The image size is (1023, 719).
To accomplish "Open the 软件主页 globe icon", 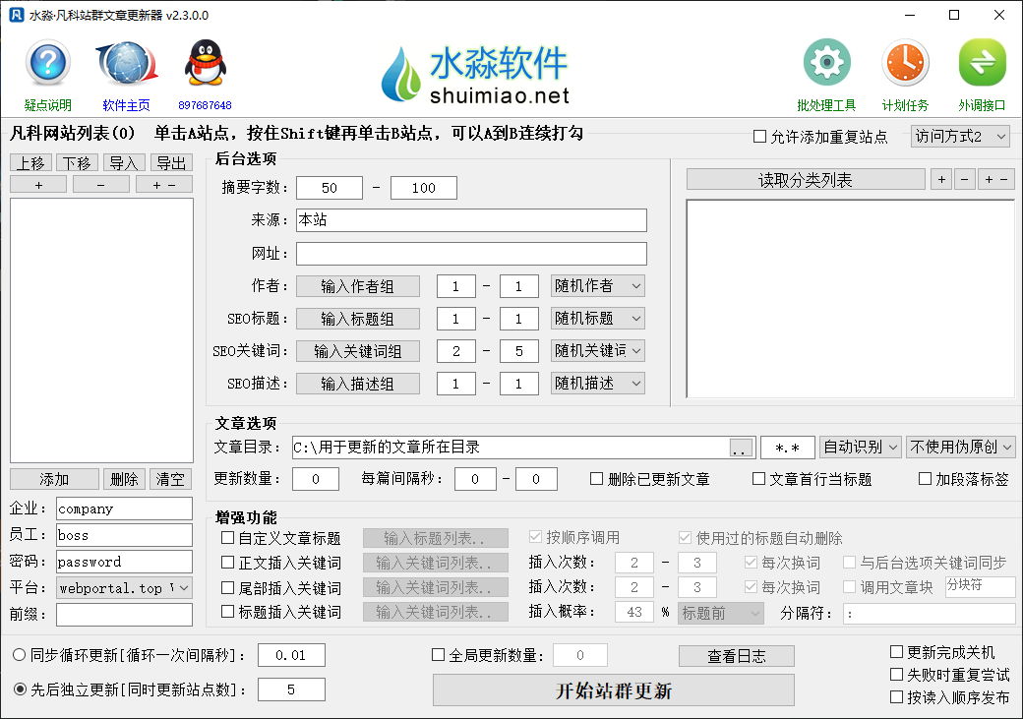I will pos(127,63).
